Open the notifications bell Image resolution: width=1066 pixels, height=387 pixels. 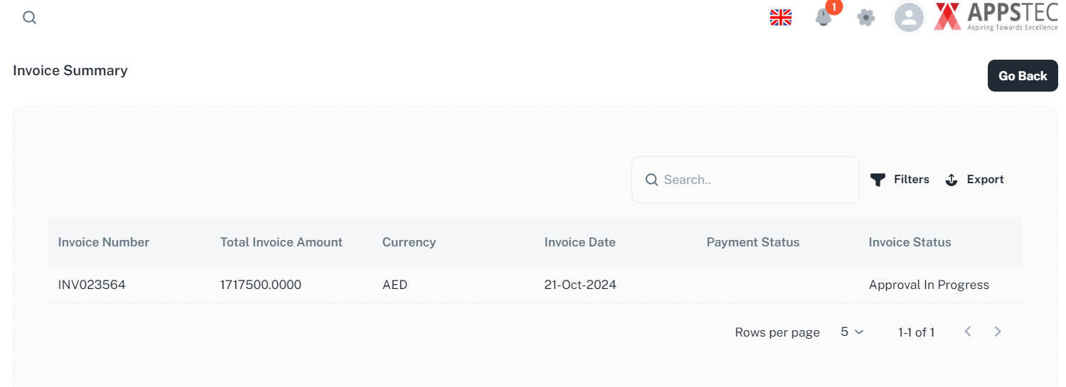coord(824,18)
